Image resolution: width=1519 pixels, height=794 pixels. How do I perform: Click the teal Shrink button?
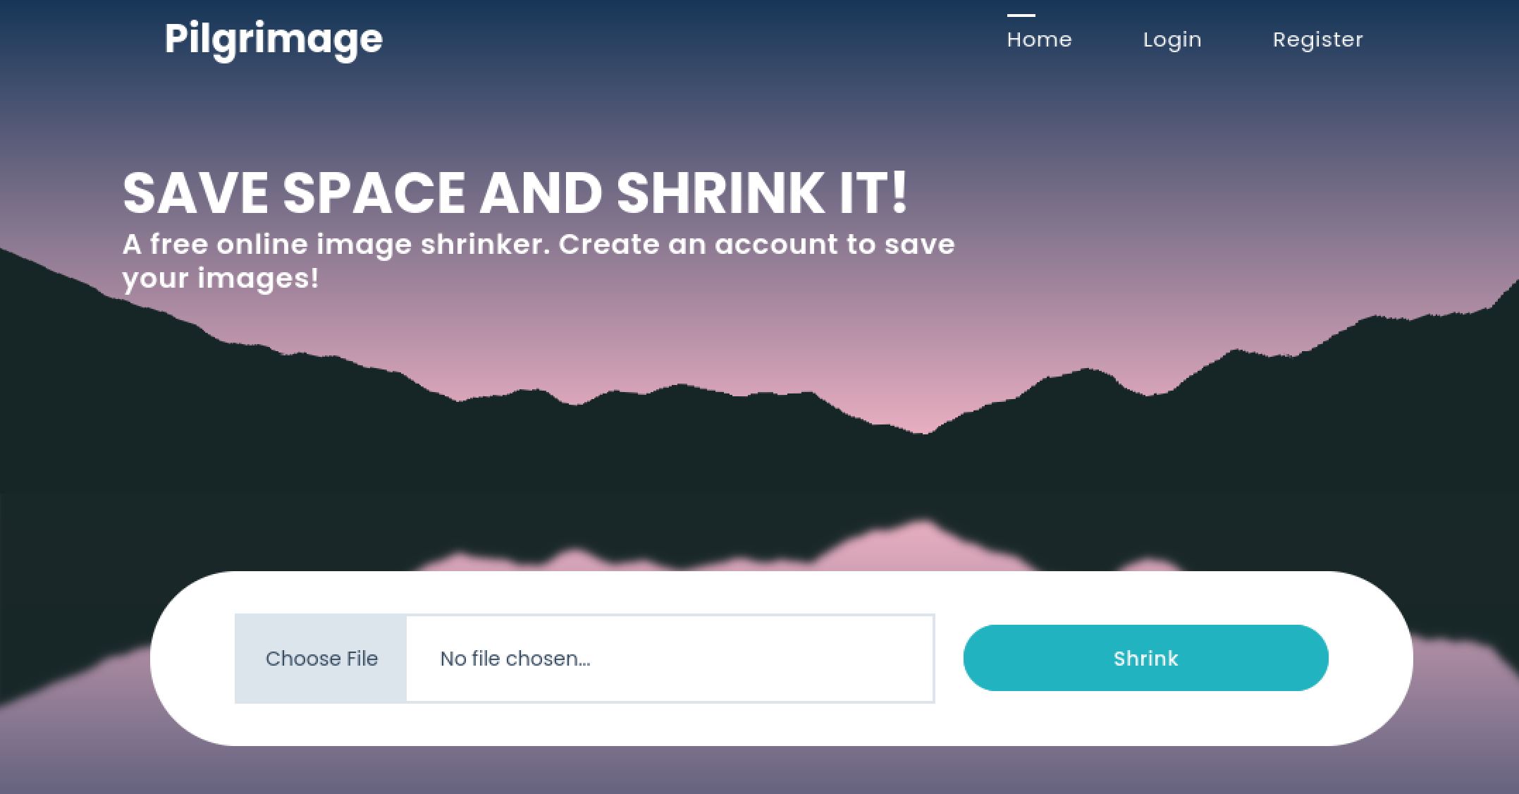point(1145,658)
